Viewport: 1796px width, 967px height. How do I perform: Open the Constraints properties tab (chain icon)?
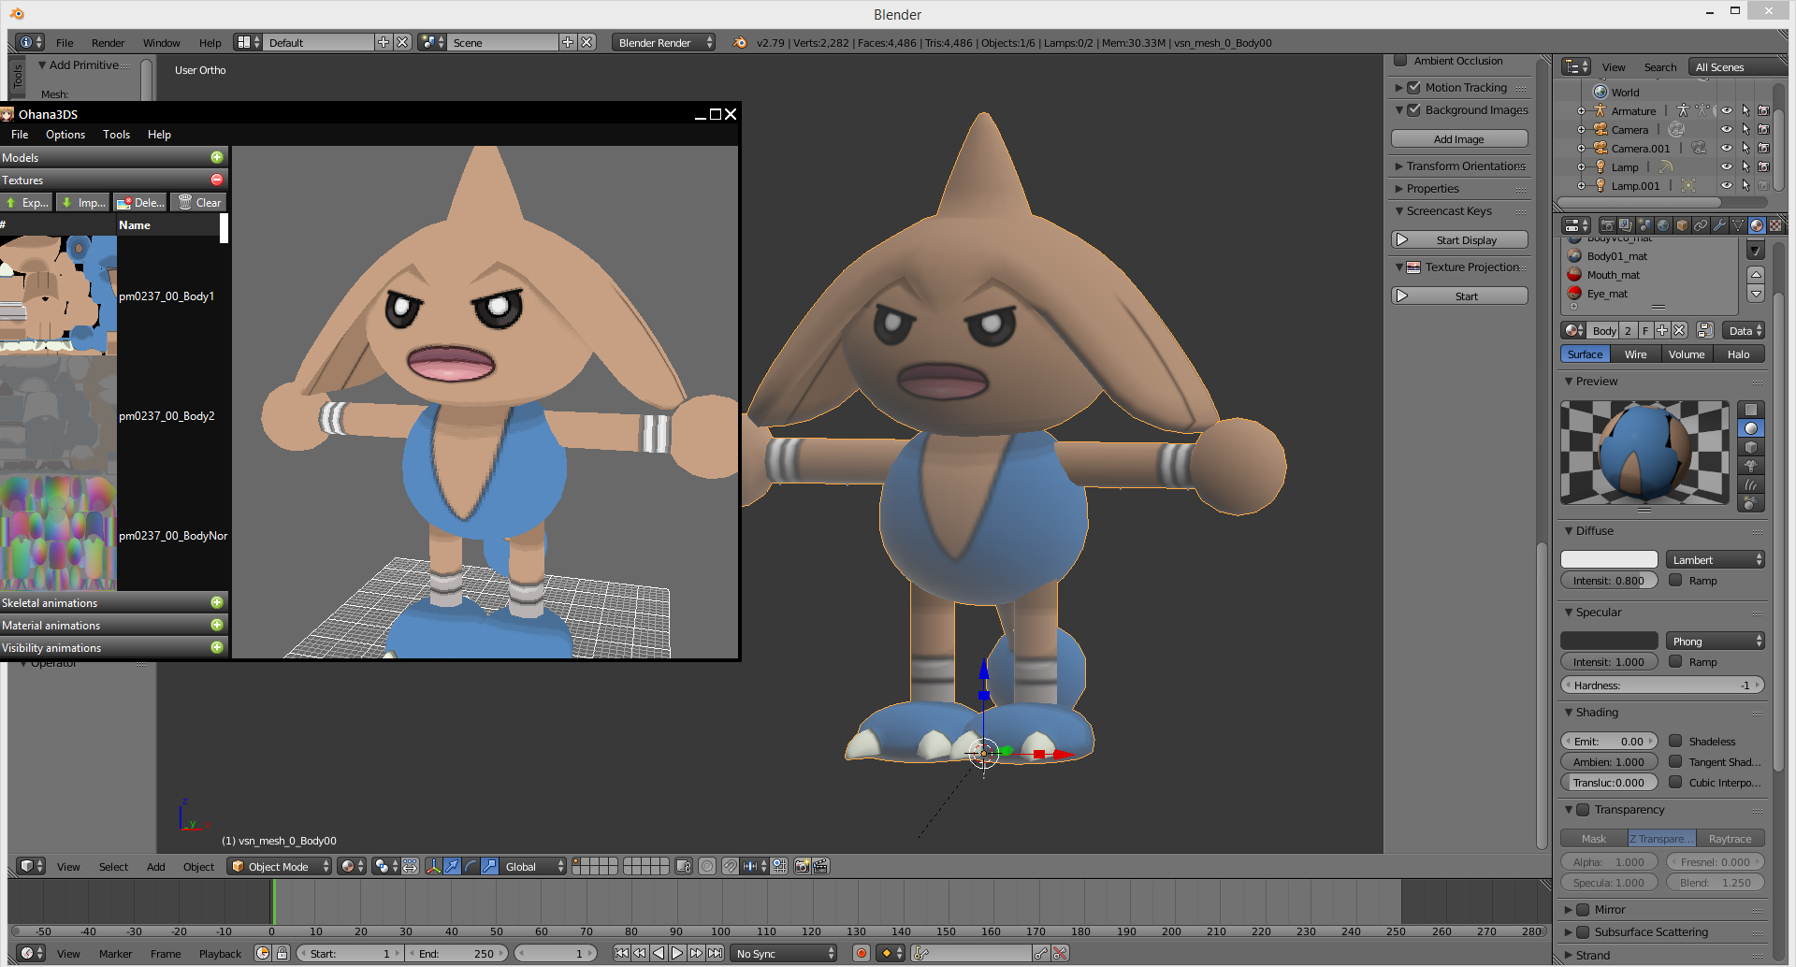point(1701,225)
